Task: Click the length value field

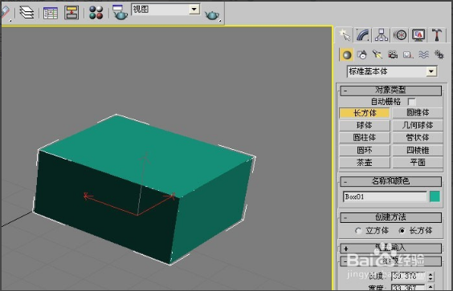Action: (x=408, y=277)
